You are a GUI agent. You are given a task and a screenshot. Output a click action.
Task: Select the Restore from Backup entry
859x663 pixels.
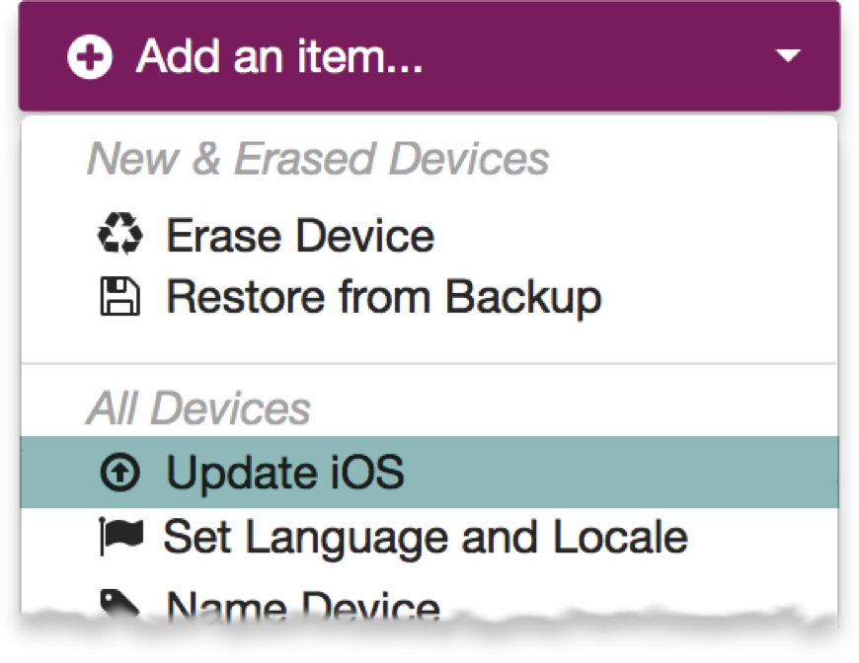point(383,297)
